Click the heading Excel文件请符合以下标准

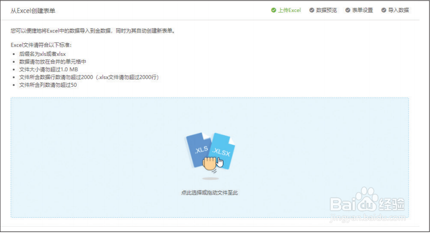coord(41,45)
